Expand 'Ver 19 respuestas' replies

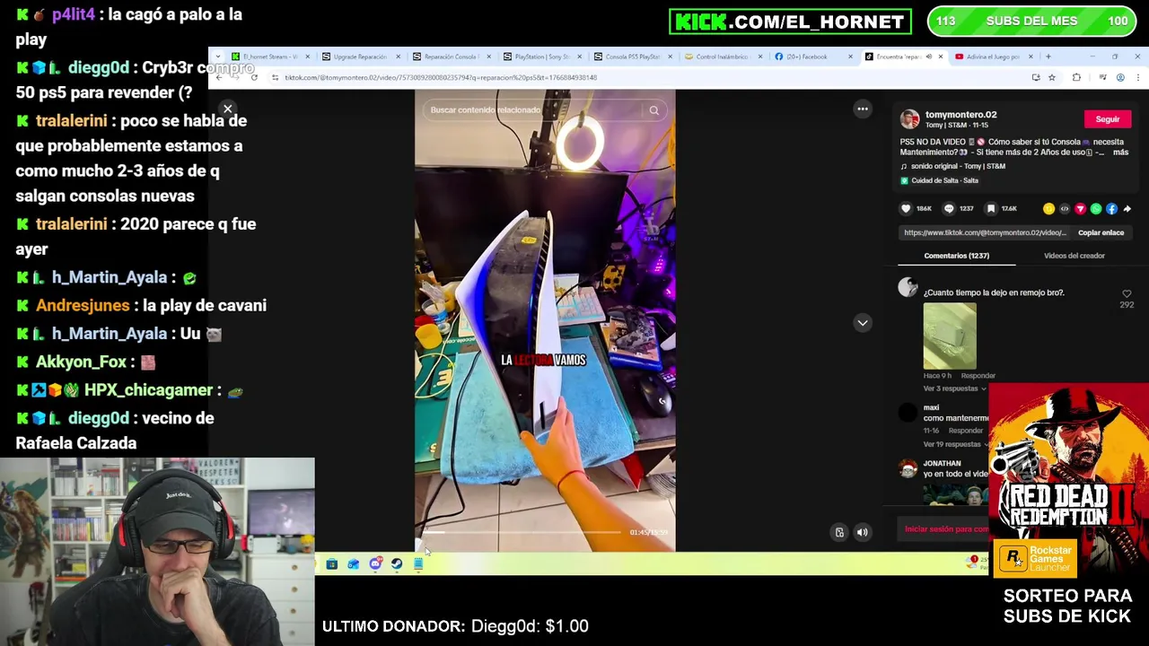pos(954,444)
